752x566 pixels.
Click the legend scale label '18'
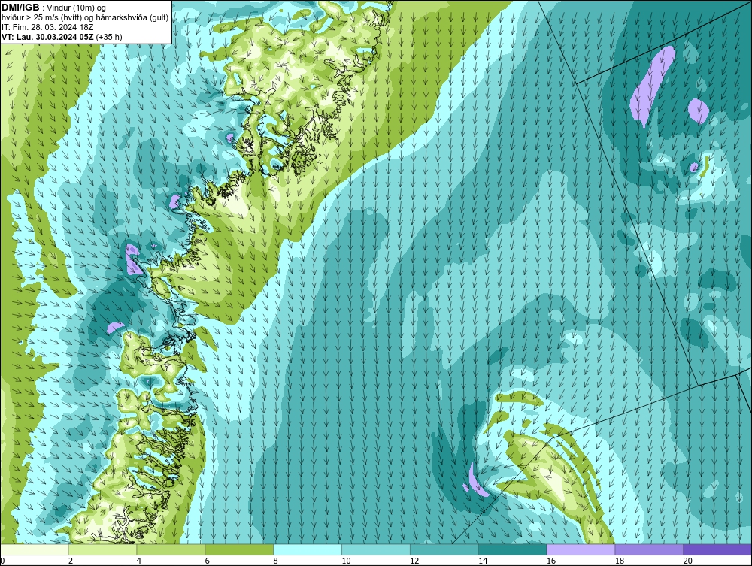620,561
